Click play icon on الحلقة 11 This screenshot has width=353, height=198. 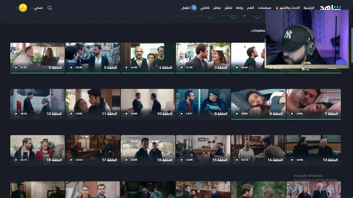[71, 114]
